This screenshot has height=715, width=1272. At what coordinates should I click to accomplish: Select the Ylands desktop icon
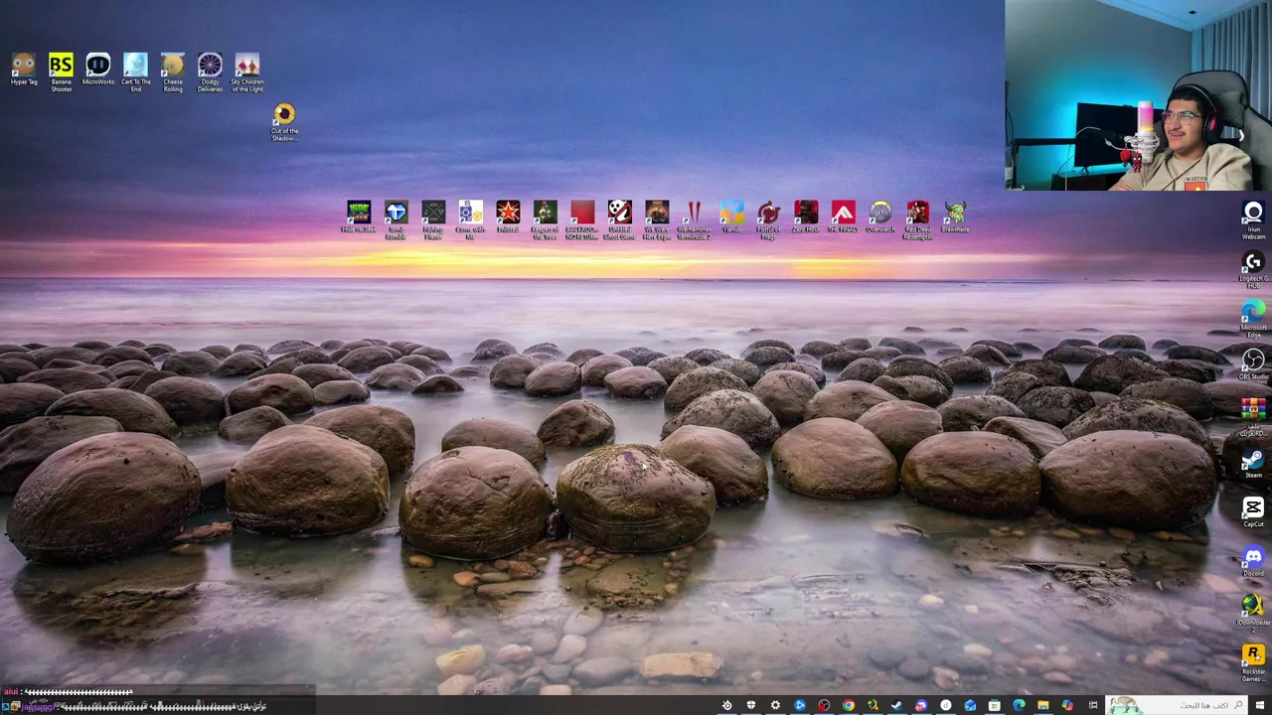click(731, 217)
